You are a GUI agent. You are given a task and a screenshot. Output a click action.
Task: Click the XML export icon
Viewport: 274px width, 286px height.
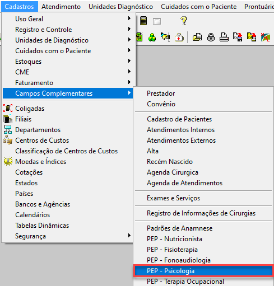(x=266, y=37)
